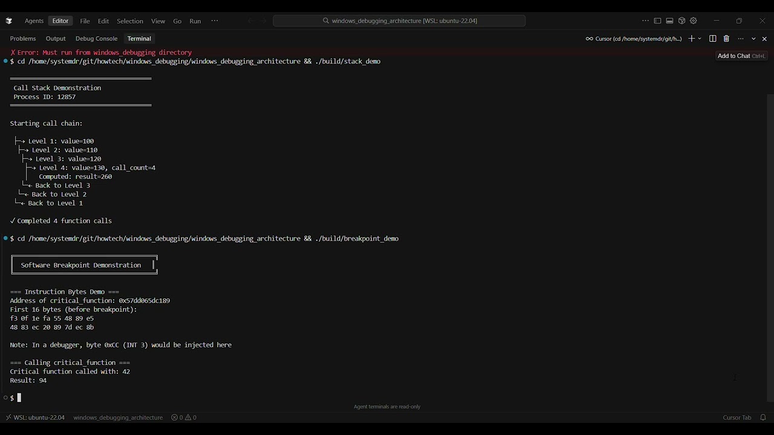This screenshot has width=774, height=435.
Task: Click 'Result: 94' line
Action: pos(28,381)
